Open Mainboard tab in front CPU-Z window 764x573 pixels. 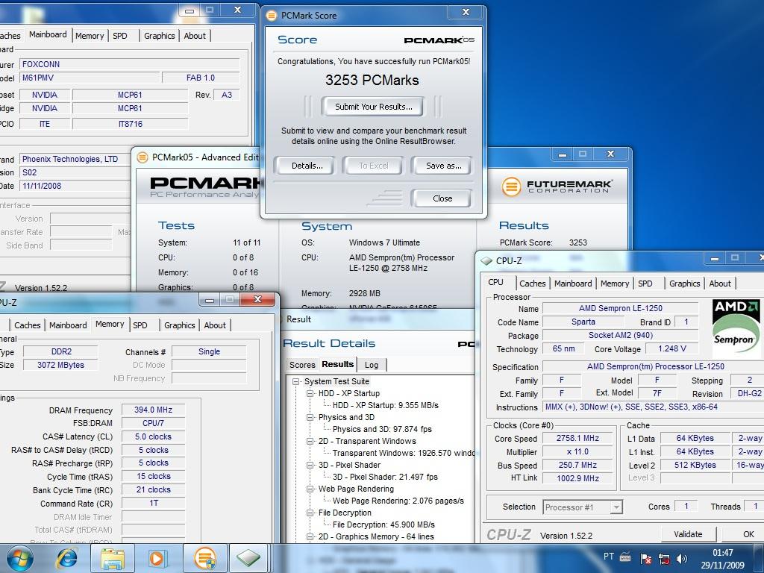click(x=573, y=284)
